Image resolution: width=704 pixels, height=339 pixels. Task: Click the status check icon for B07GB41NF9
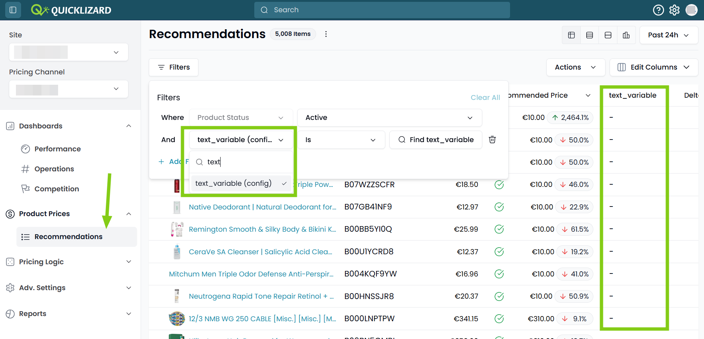499,207
